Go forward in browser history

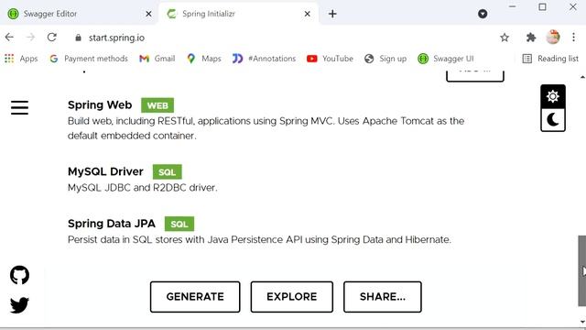pos(30,37)
